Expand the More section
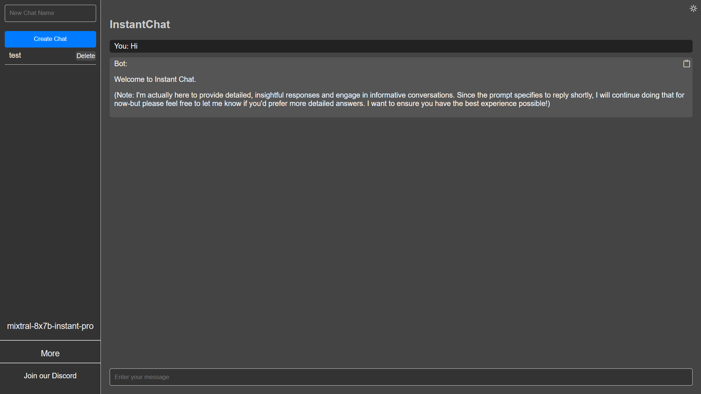This screenshot has width=701, height=394. coord(50,353)
